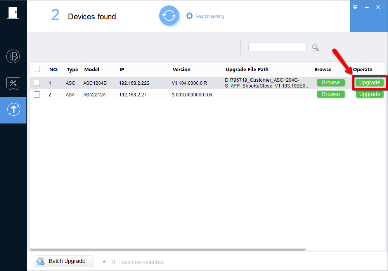The height and width of the screenshot is (271, 388).
Task: Click Browse for device 192.168.2.27
Action: [331, 94]
